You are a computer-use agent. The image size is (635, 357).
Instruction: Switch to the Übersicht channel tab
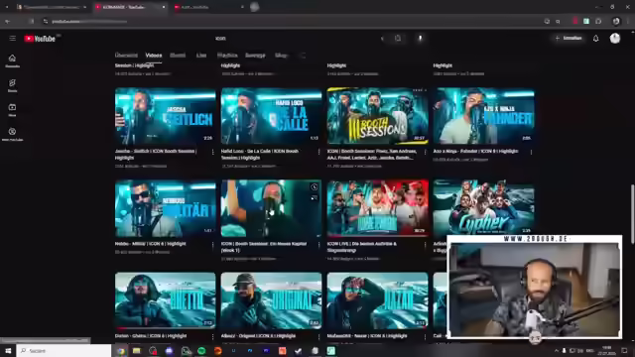pyautogui.click(x=126, y=56)
